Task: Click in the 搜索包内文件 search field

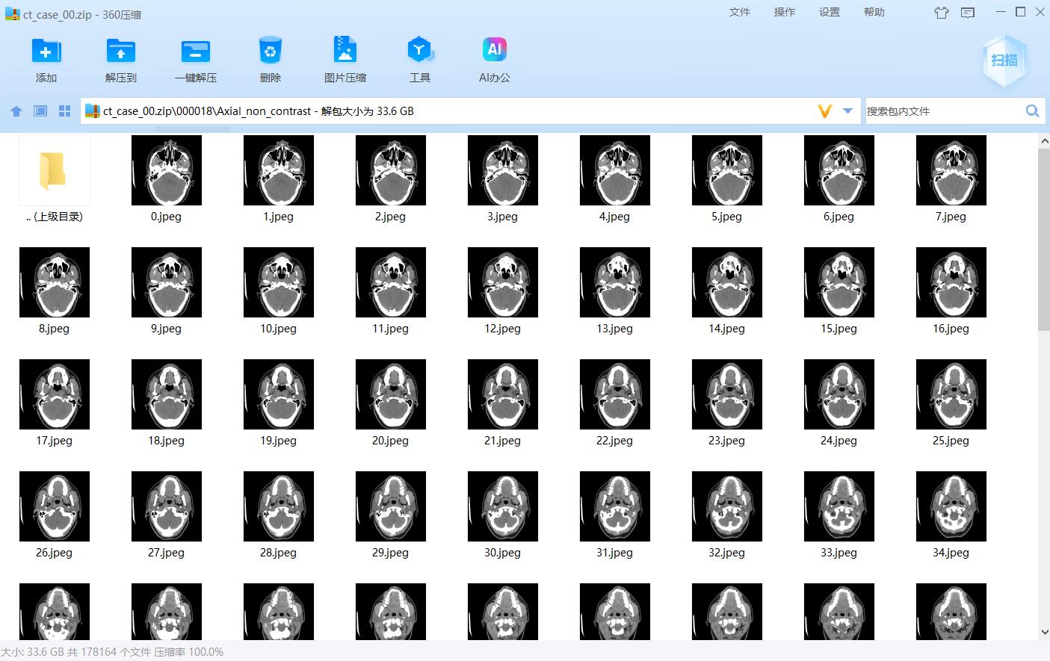Action: click(x=942, y=111)
